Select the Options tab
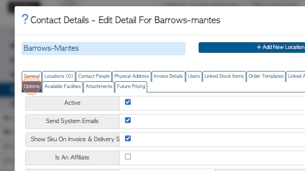Viewport: 305px width, 171px height. click(x=32, y=87)
